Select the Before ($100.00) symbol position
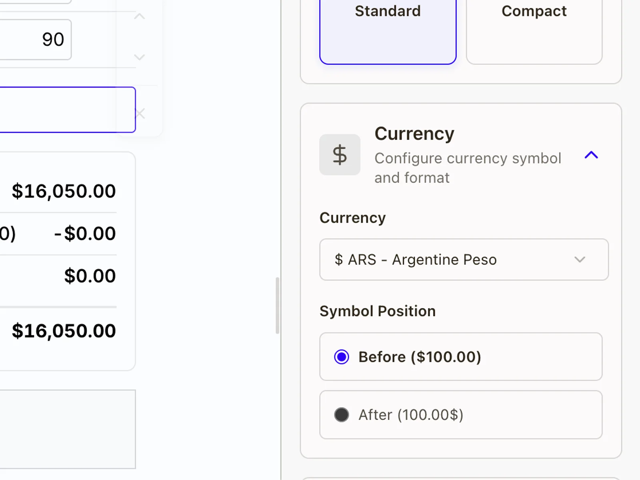This screenshot has height=480, width=640. (340, 357)
